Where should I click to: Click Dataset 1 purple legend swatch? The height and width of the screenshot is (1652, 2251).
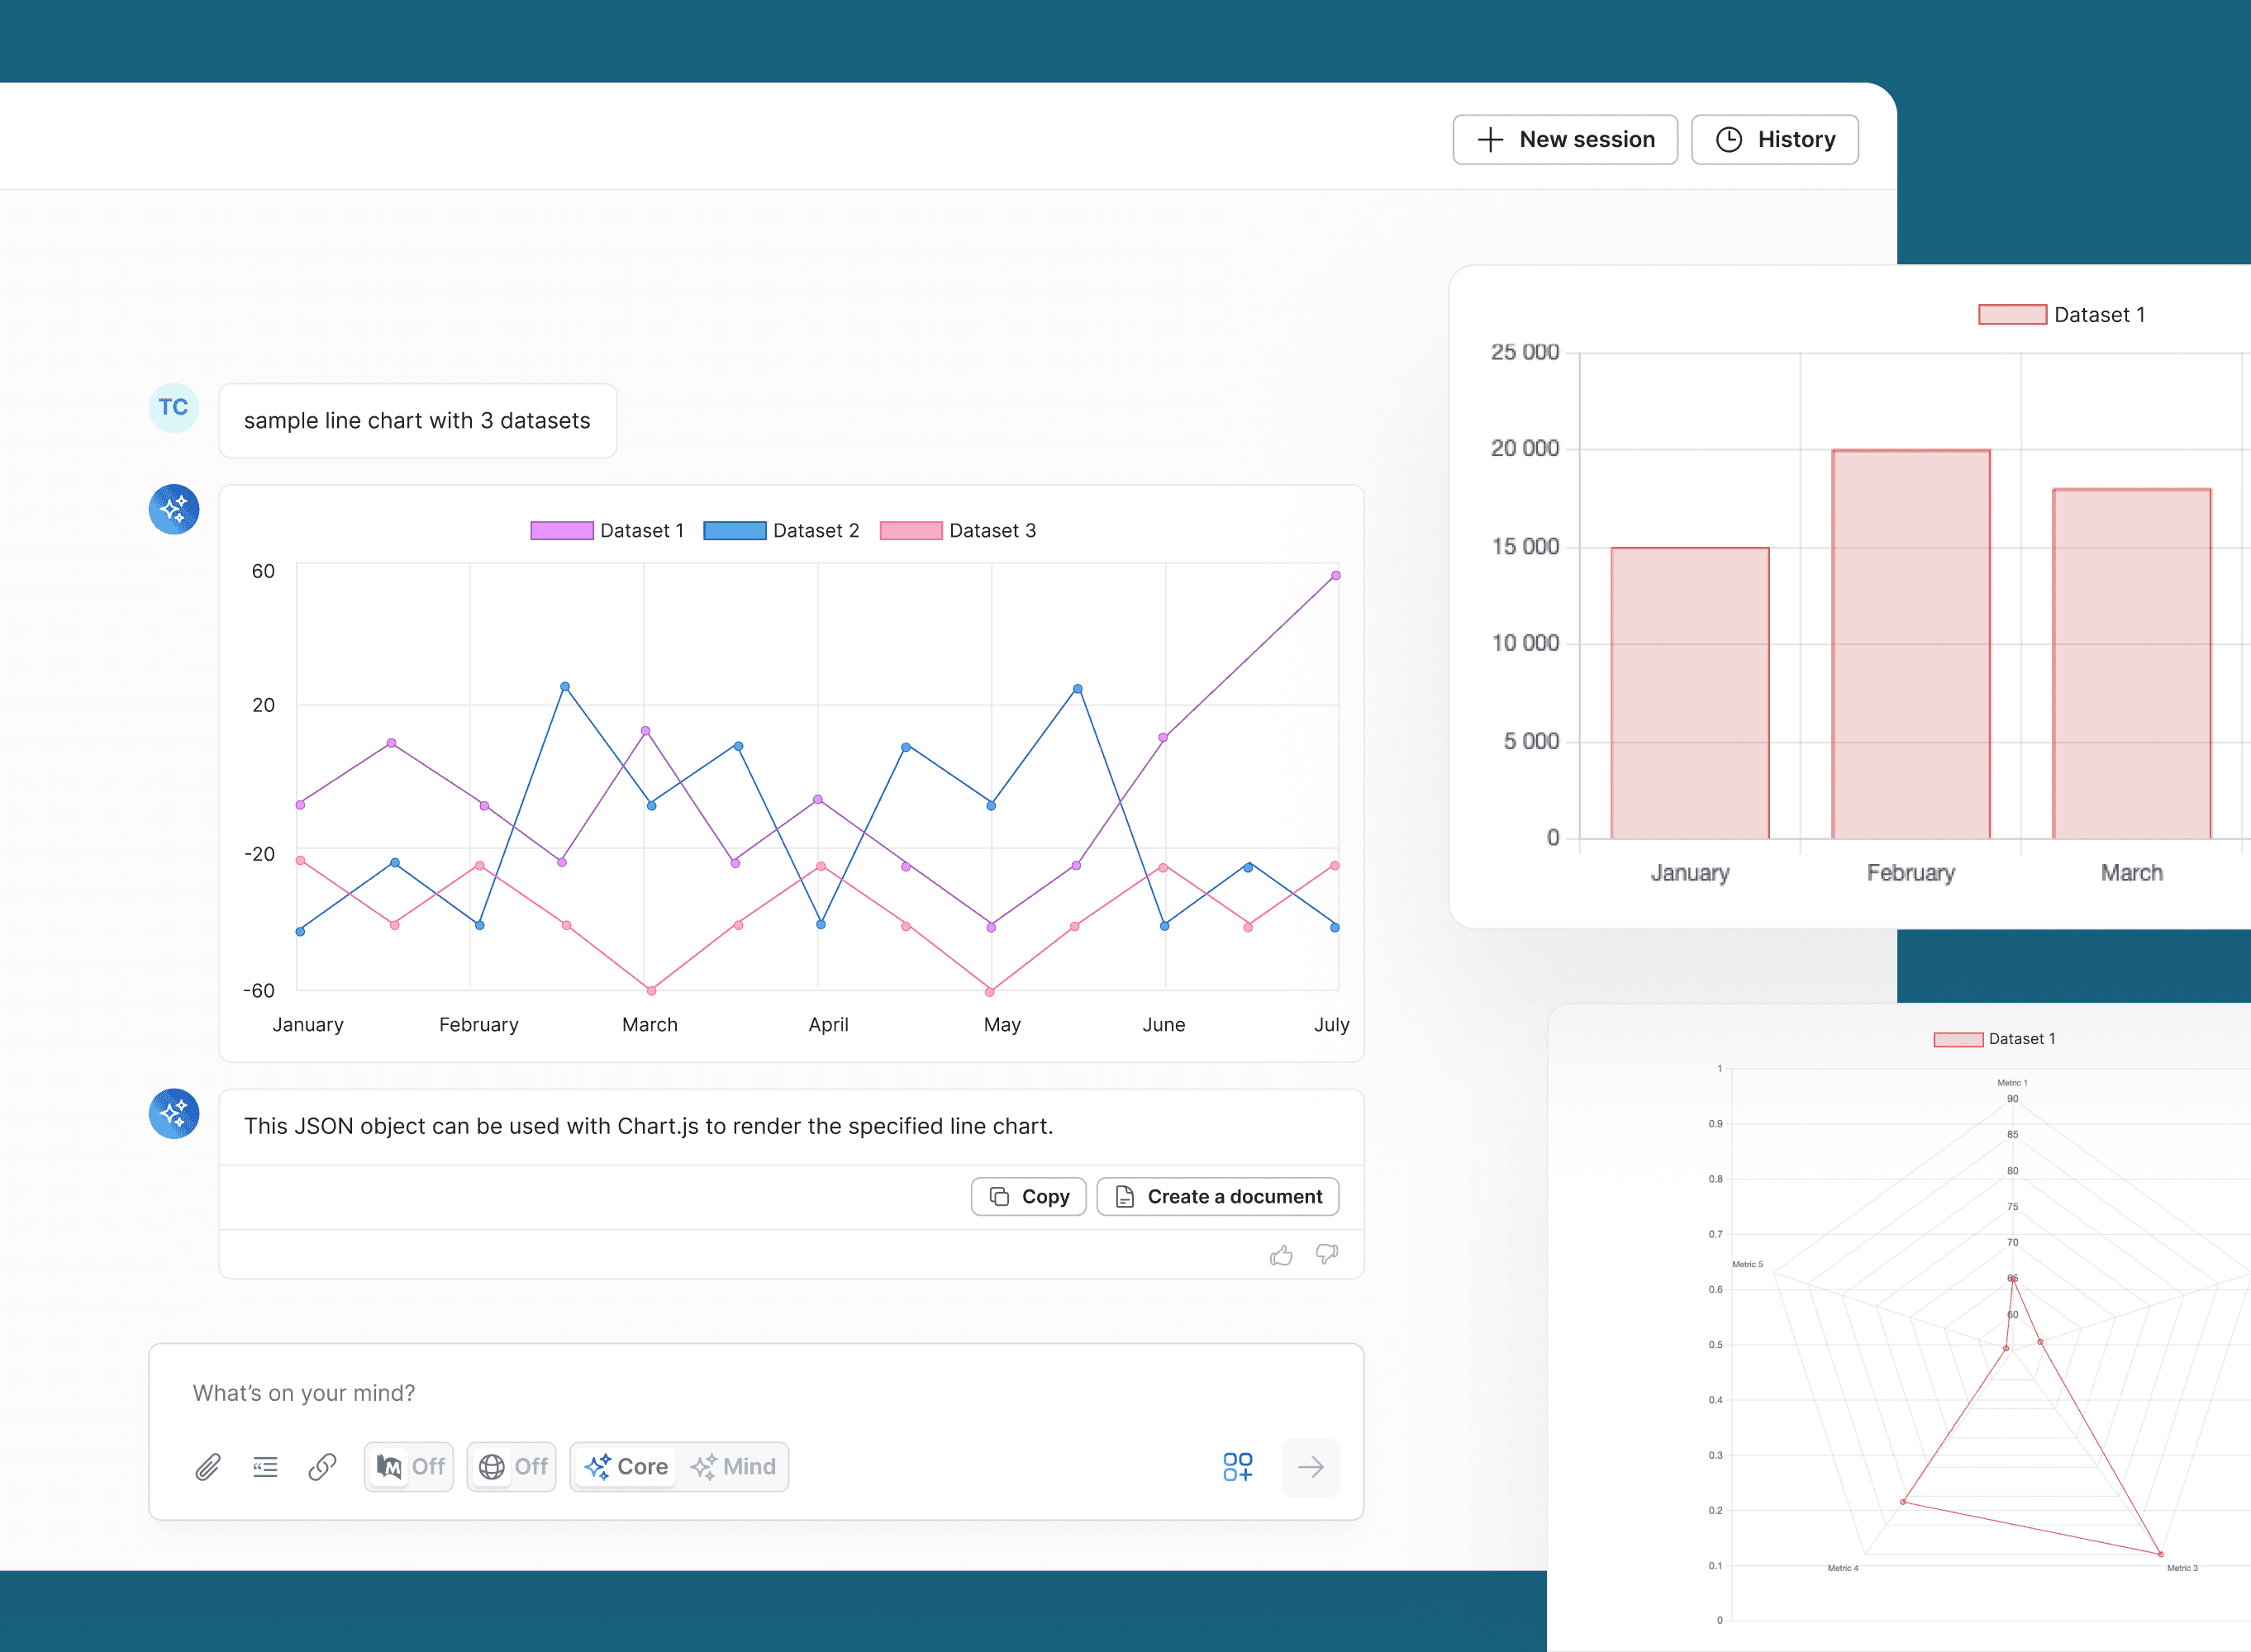tap(561, 531)
